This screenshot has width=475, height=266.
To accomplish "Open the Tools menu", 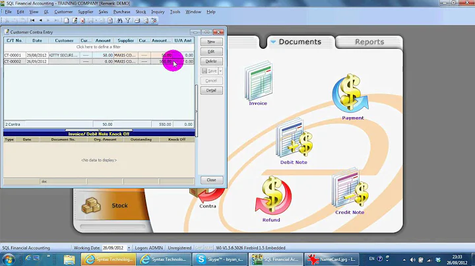I will point(175,12).
